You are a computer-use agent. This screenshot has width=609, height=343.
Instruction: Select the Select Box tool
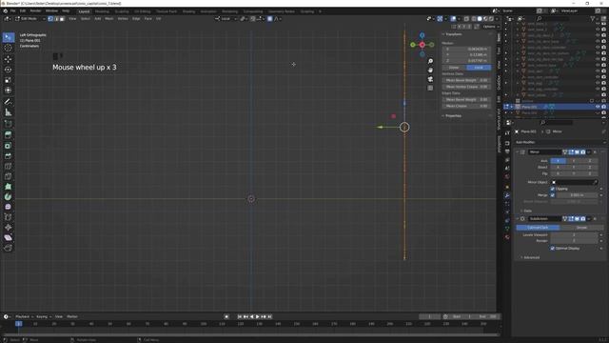pos(9,37)
